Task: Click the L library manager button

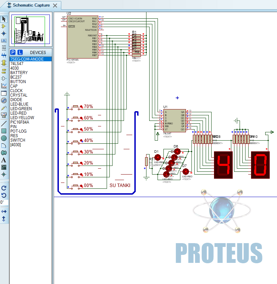Action: [20, 52]
